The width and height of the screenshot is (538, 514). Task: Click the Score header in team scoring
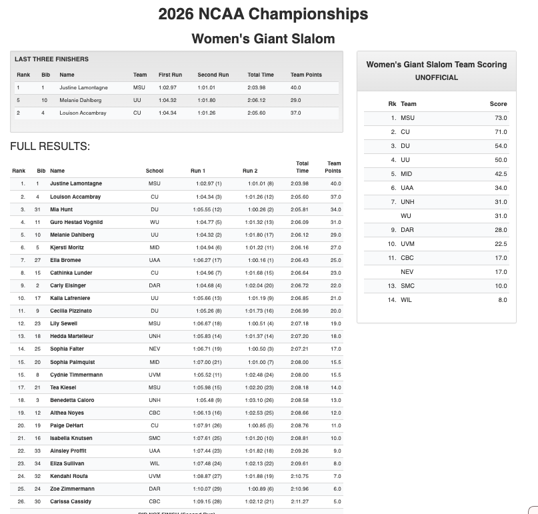(x=498, y=104)
